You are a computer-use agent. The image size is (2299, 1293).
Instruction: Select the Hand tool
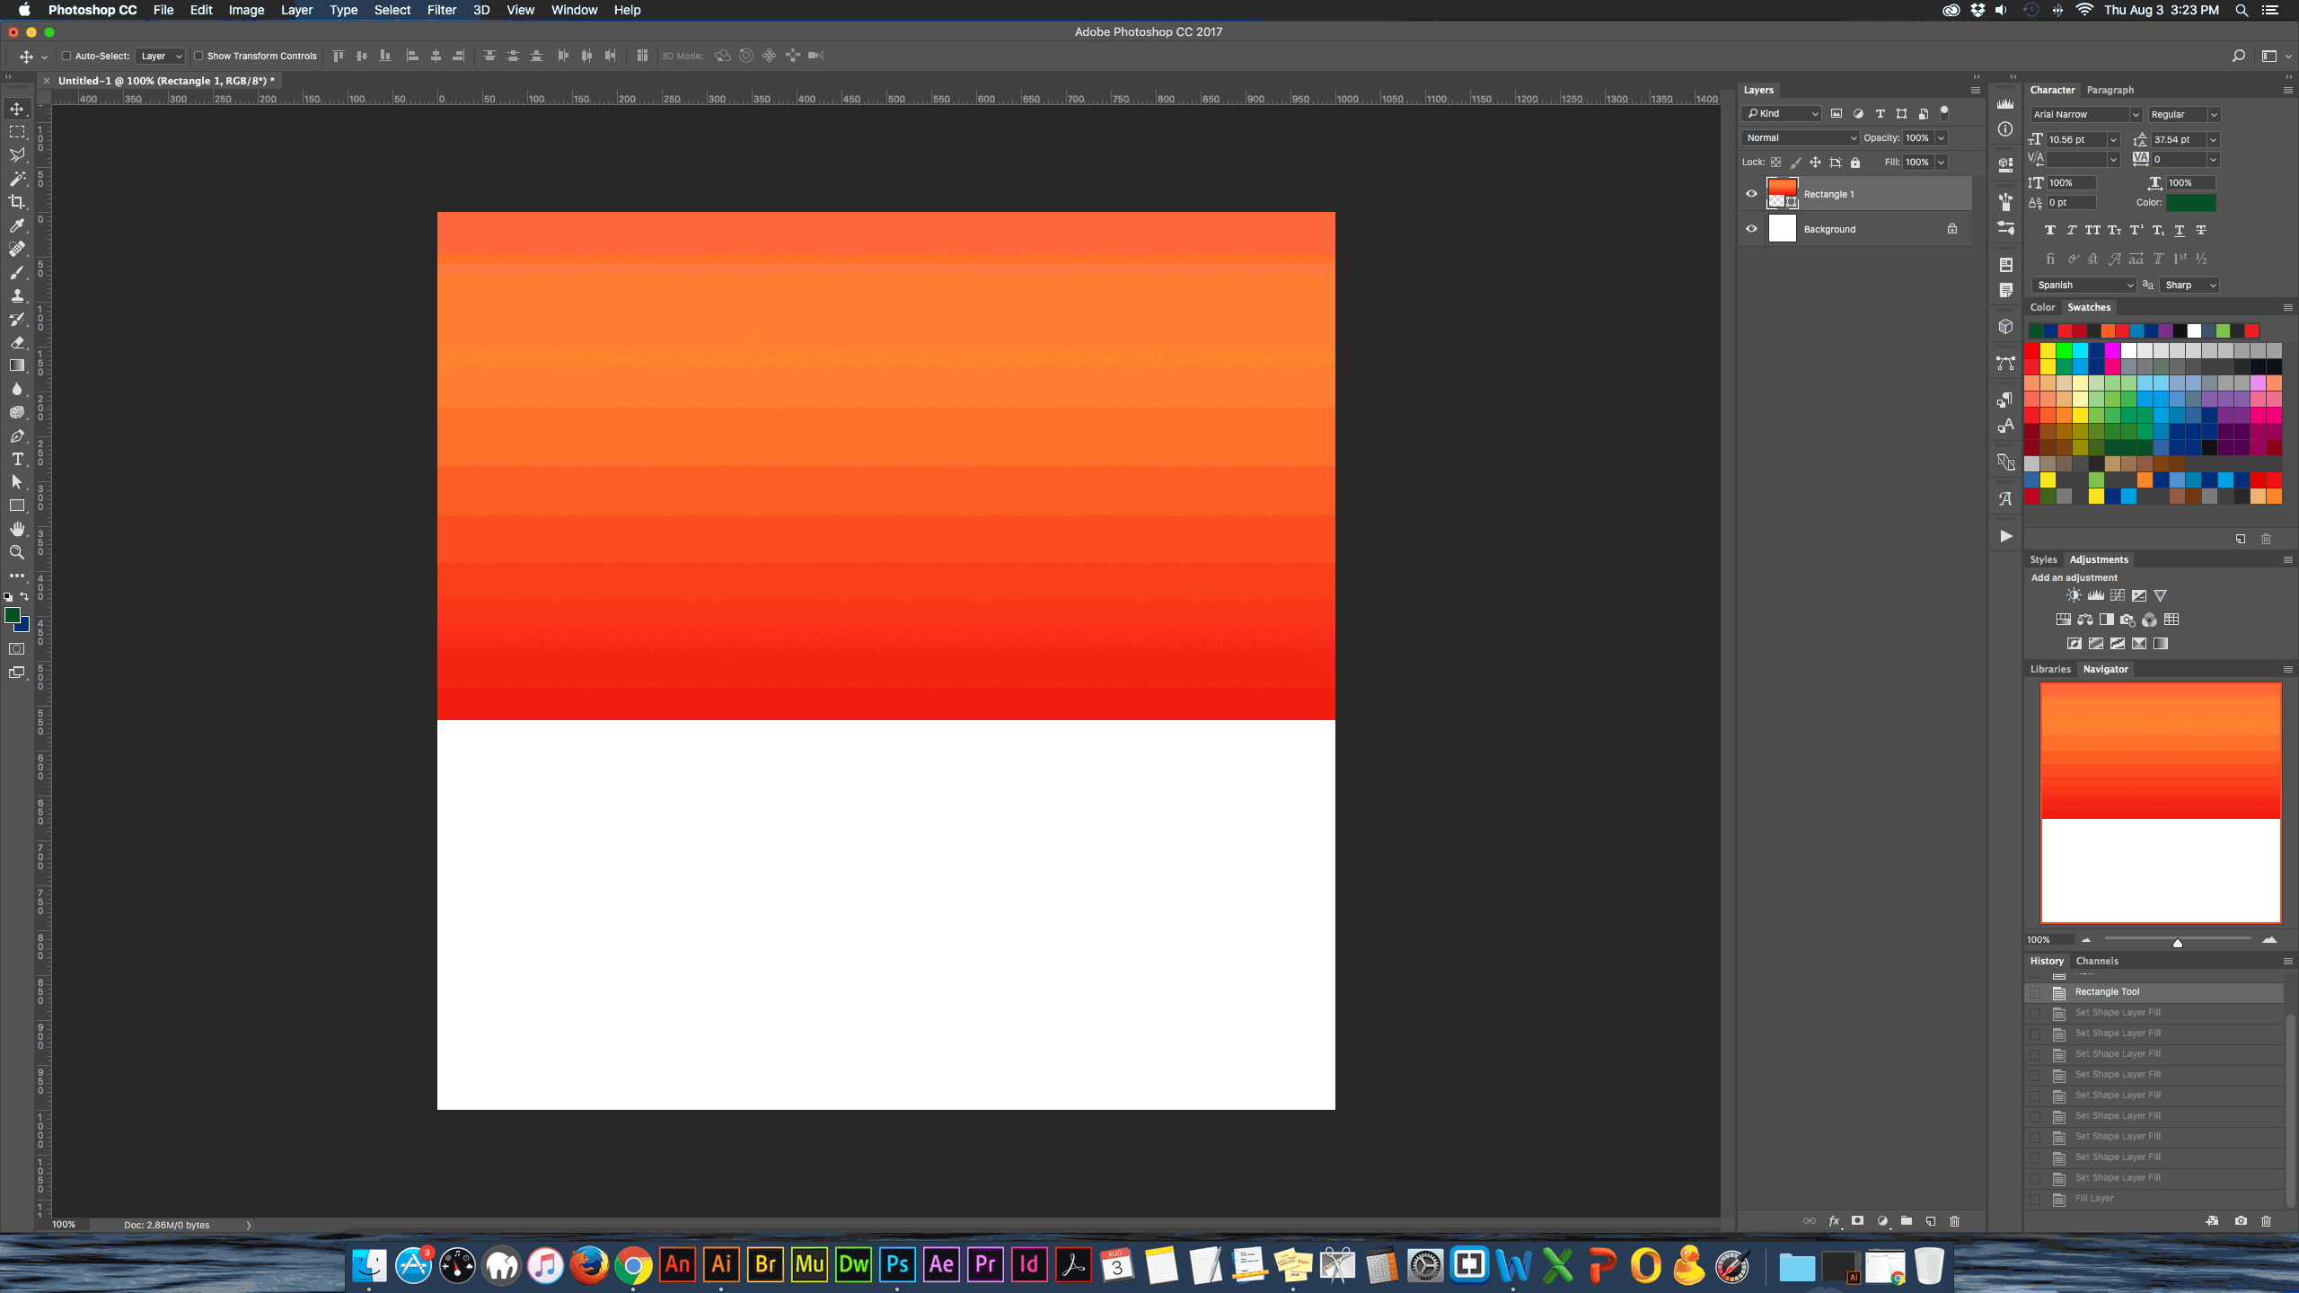point(17,529)
